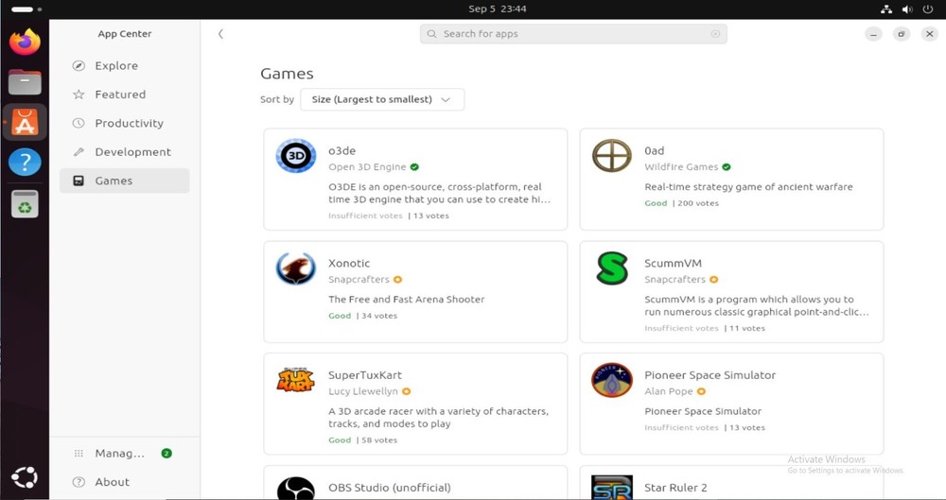Screen dimensions: 946x500
Task: Open the Sort by size dropdown
Action: (x=381, y=99)
